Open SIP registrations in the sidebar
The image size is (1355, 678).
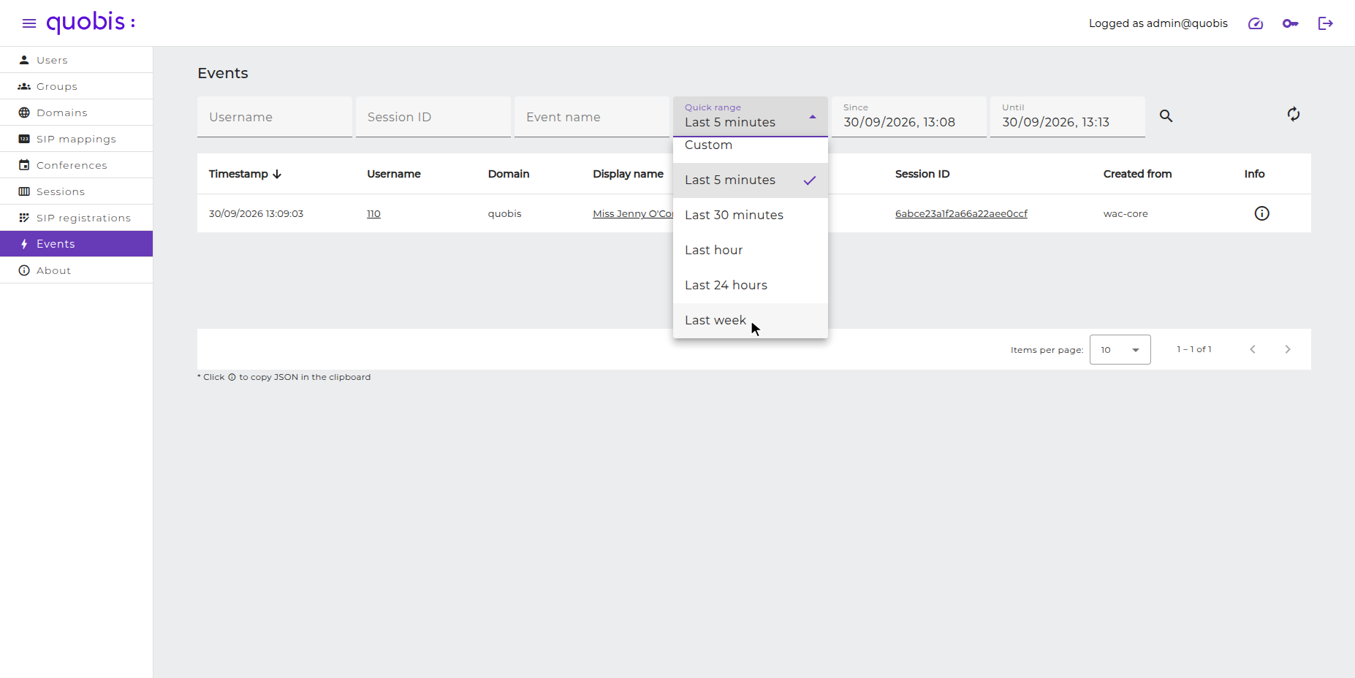76,218
